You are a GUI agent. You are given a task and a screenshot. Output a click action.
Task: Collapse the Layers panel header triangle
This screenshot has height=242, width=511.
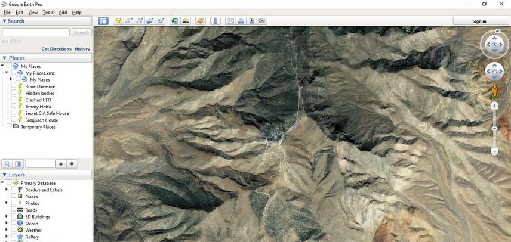pyautogui.click(x=5, y=175)
